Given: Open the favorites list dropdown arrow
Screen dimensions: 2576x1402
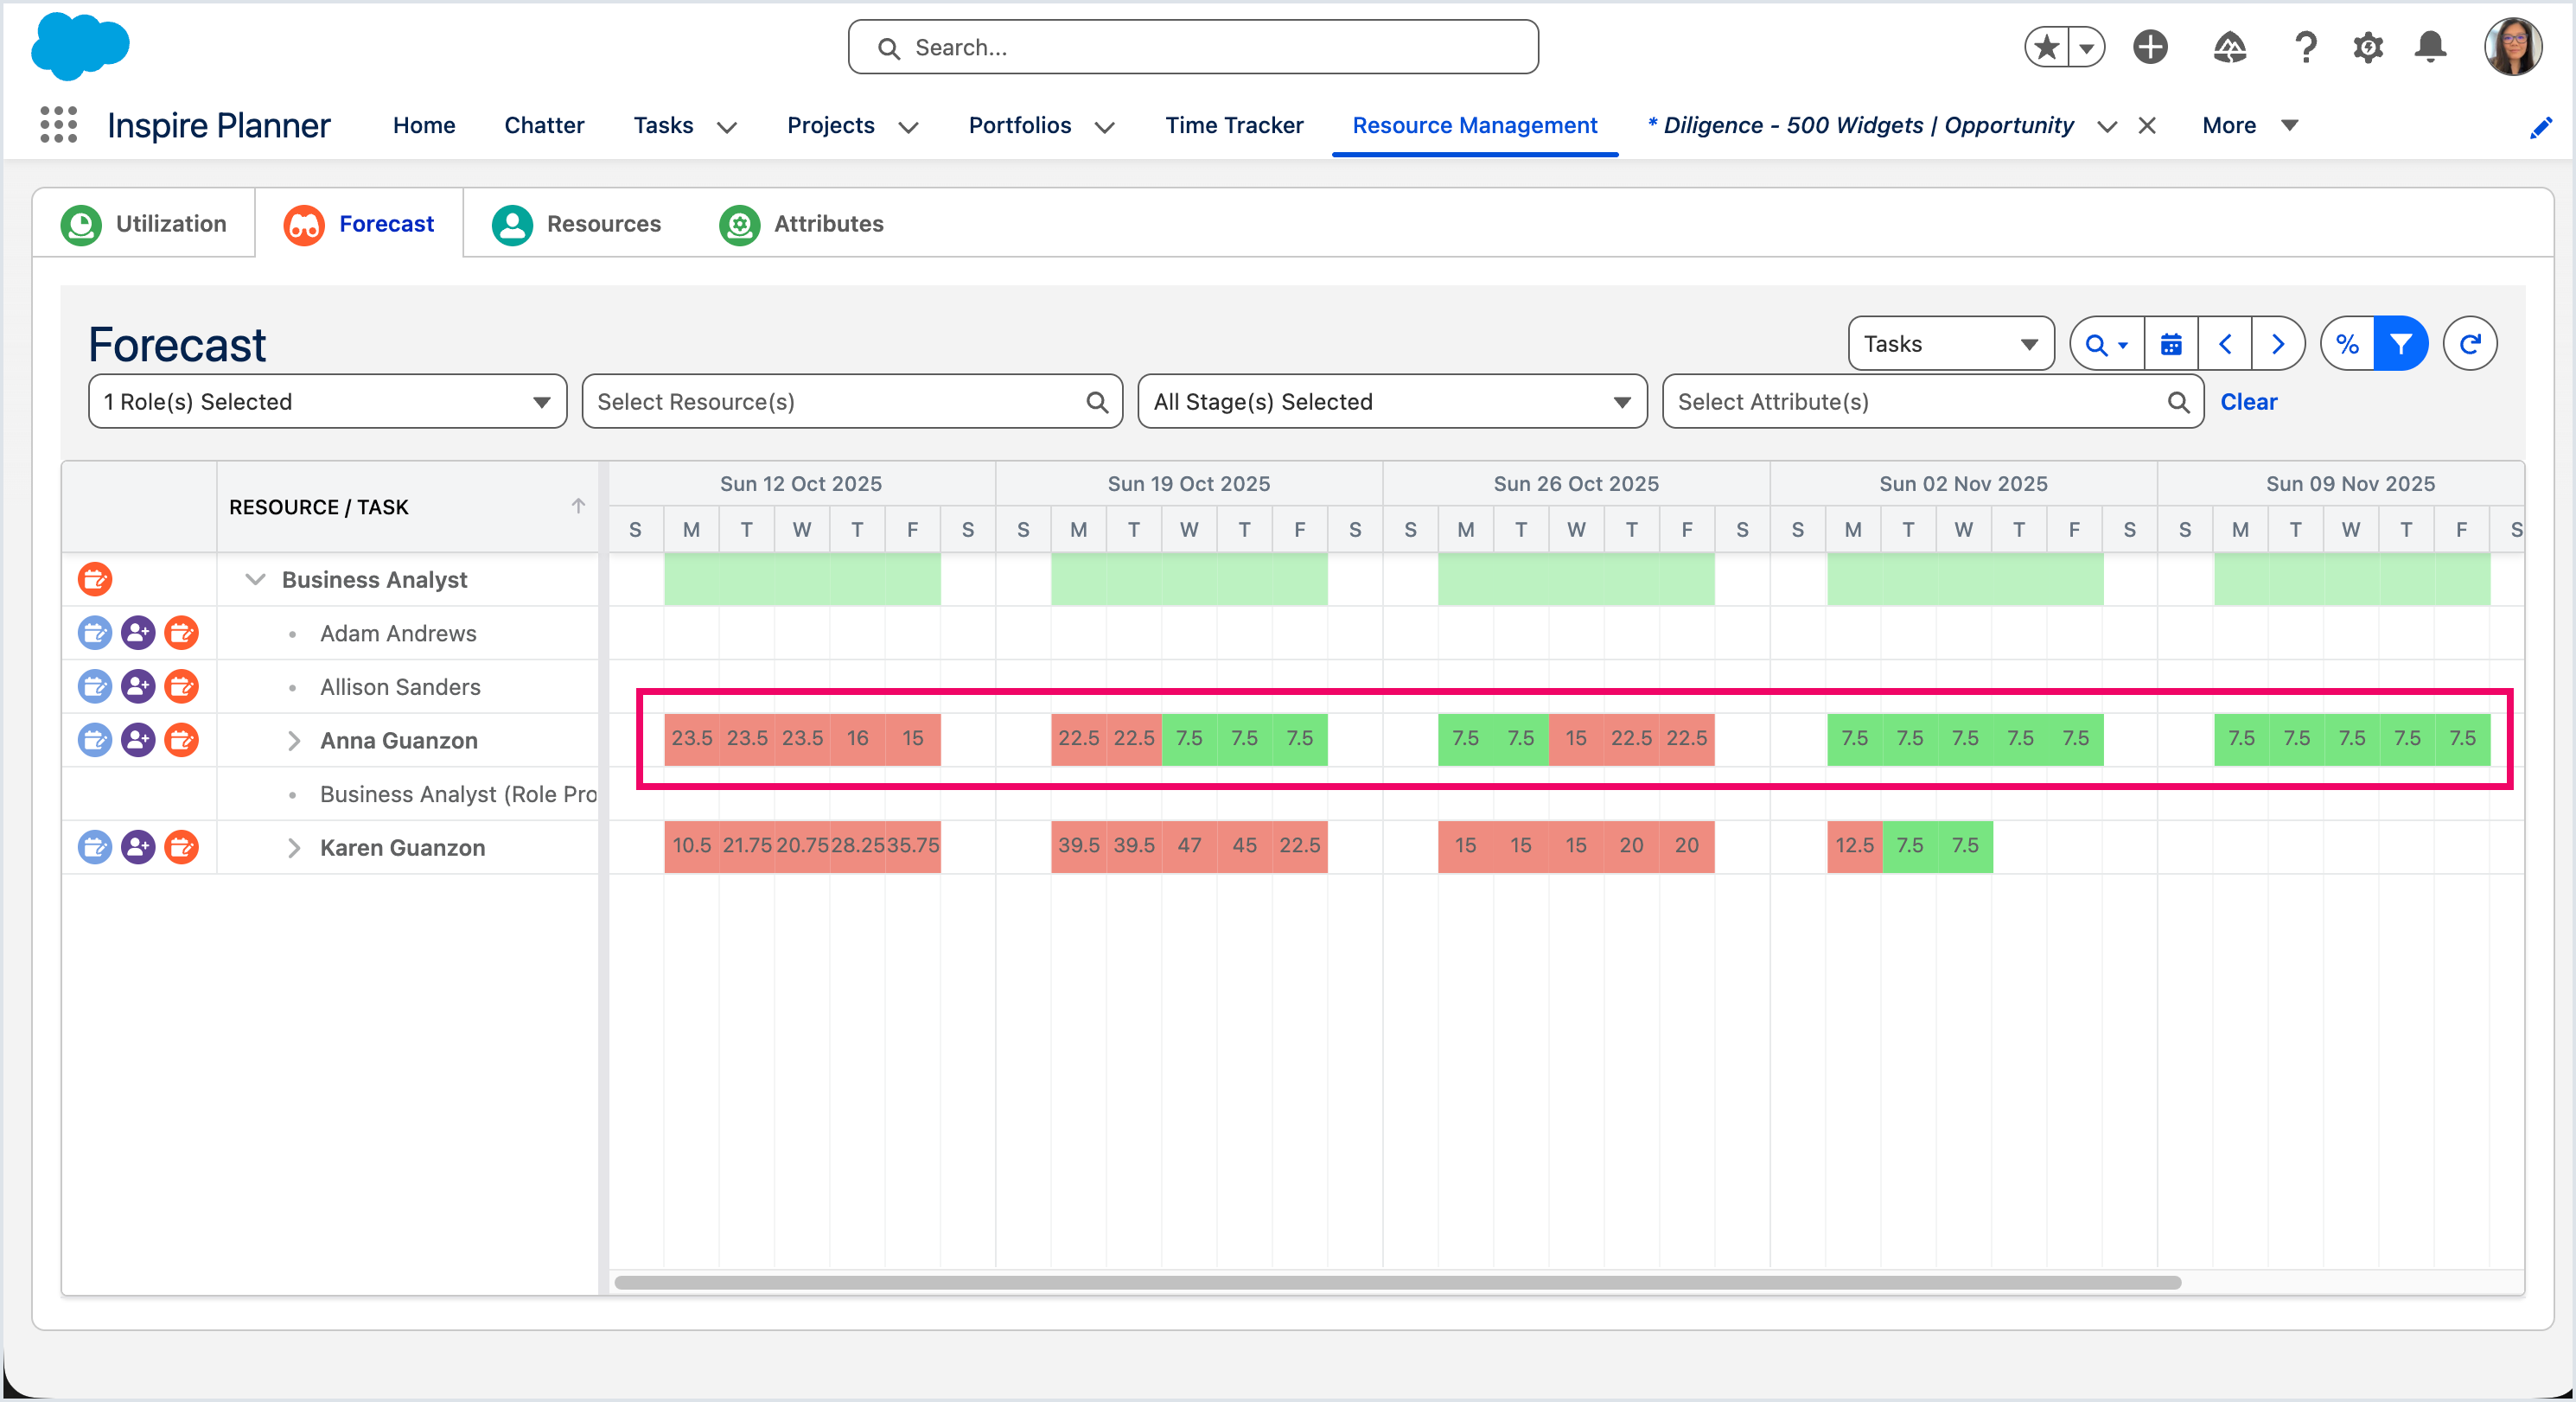Looking at the screenshot, I should pyautogui.click(x=2087, y=47).
